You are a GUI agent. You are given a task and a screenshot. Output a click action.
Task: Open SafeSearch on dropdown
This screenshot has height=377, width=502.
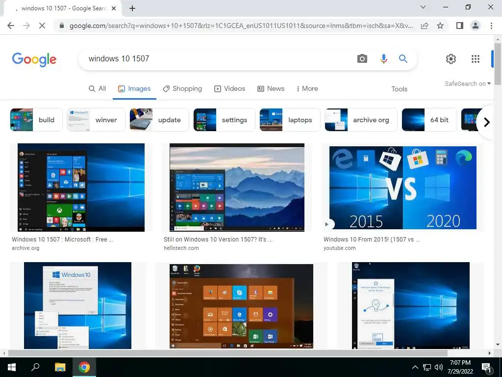click(467, 83)
